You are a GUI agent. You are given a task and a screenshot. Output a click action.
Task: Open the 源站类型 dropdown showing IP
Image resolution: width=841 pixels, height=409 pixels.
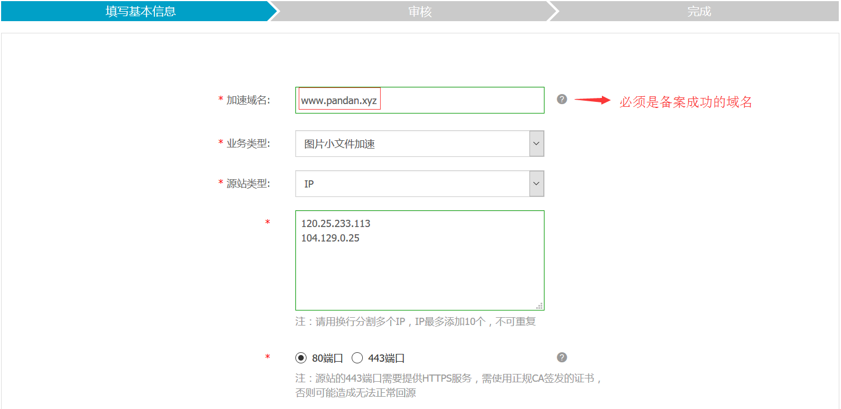tap(420, 184)
